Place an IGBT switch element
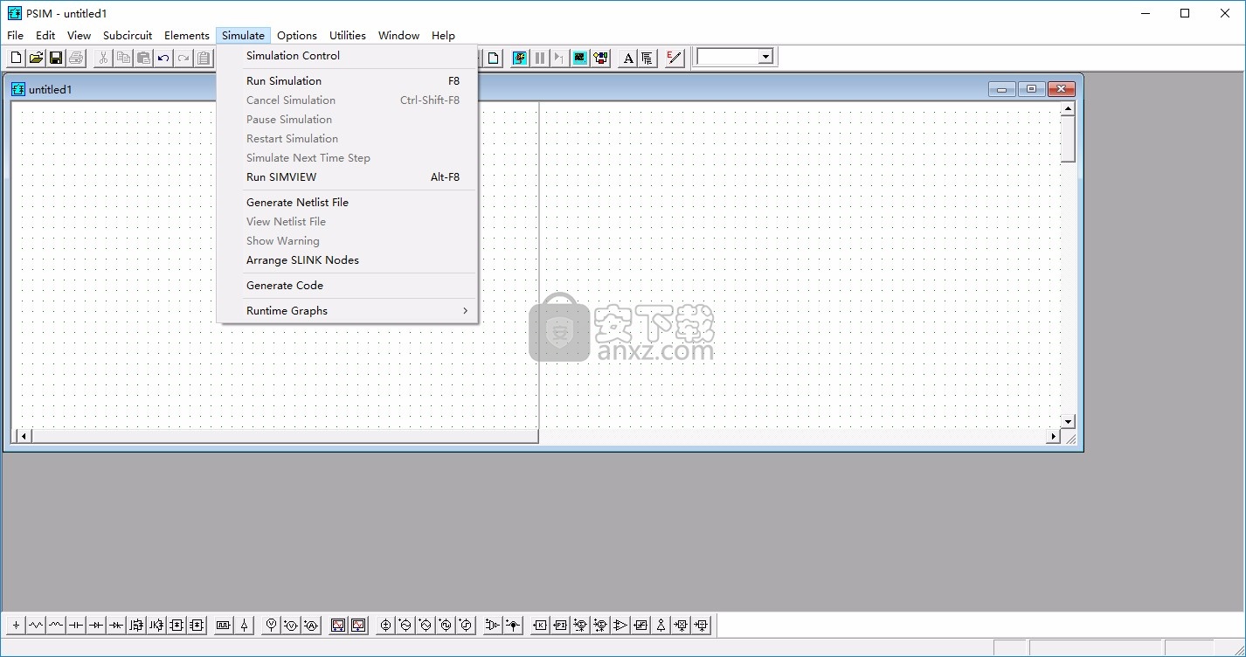Viewport: 1246px width, 657px height. click(x=156, y=625)
